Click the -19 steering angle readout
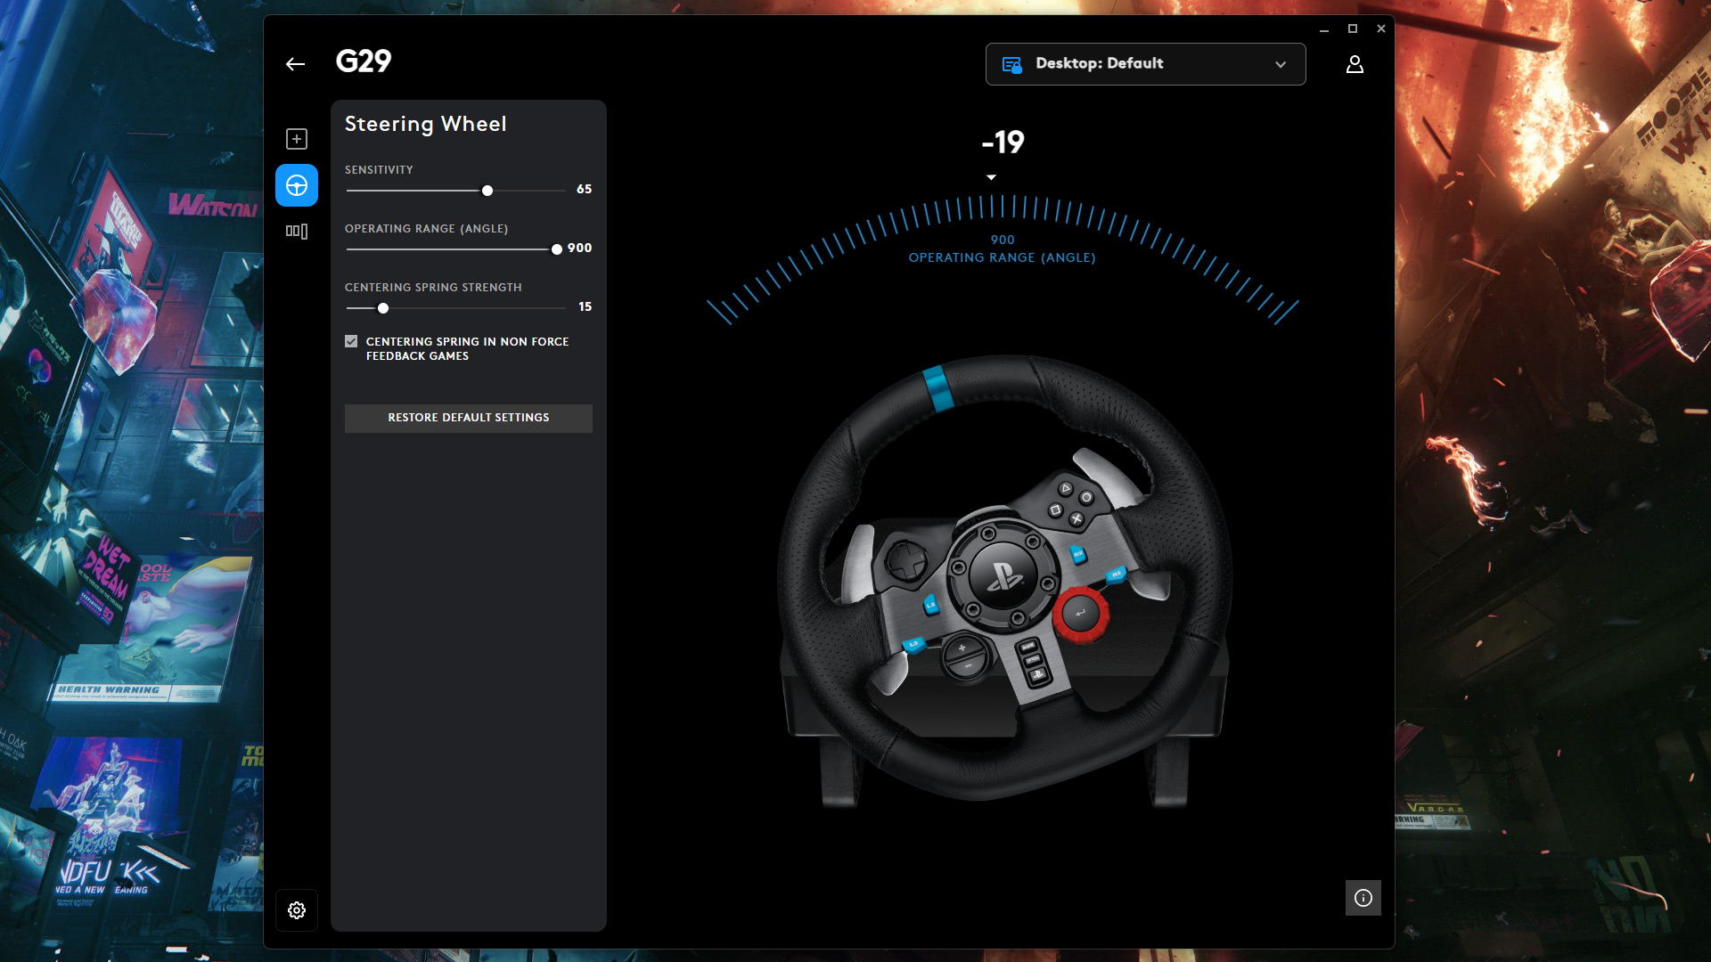The image size is (1711, 962). coord(1003,143)
